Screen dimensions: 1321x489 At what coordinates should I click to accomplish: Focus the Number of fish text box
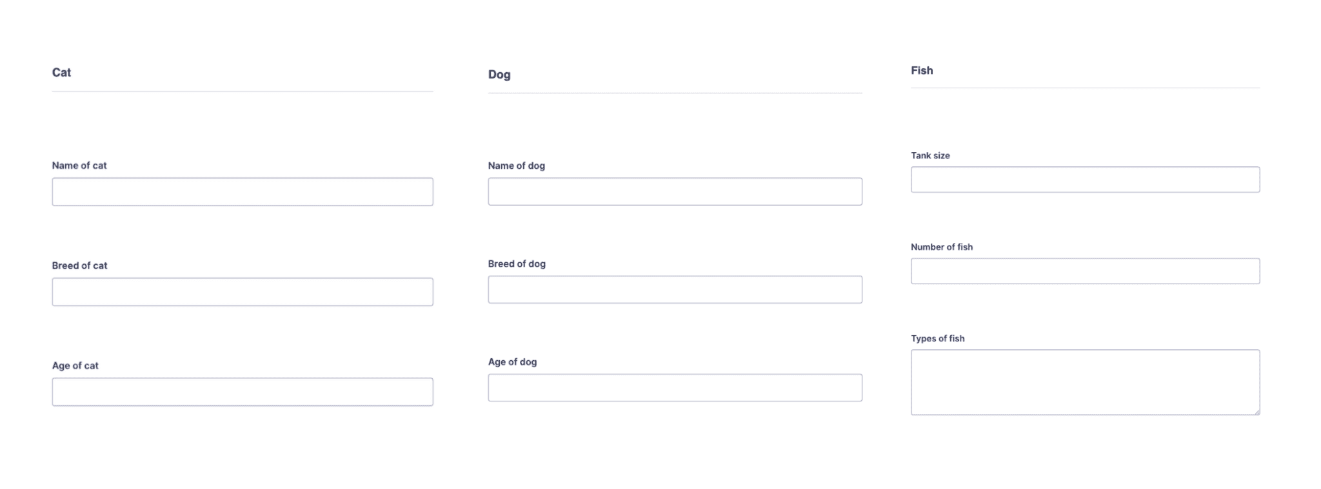tap(1085, 271)
